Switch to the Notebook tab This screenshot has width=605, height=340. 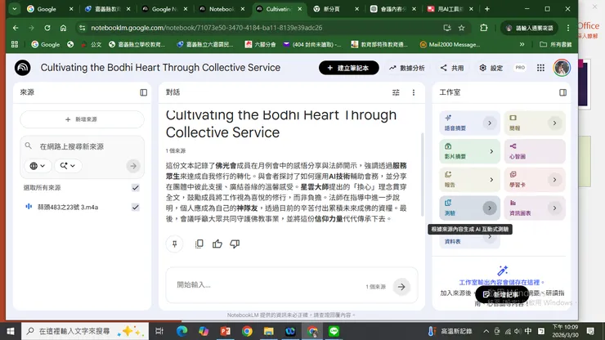coord(222,9)
